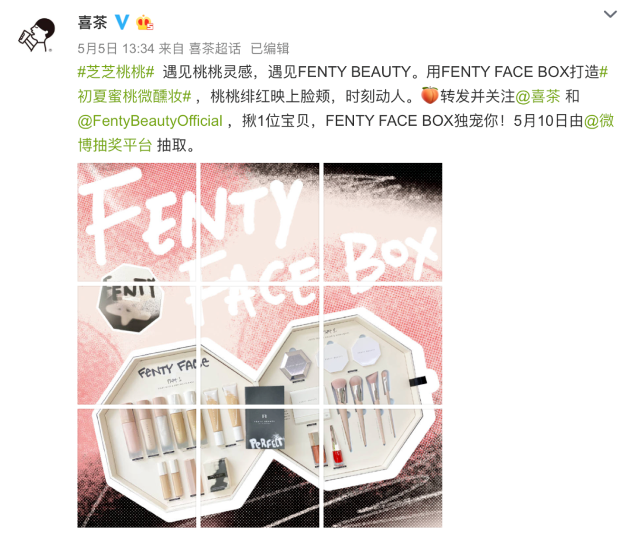Open the 喜茶 profile avatar
The width and height of the screenshot is (632, 533).
pos(36,36)
